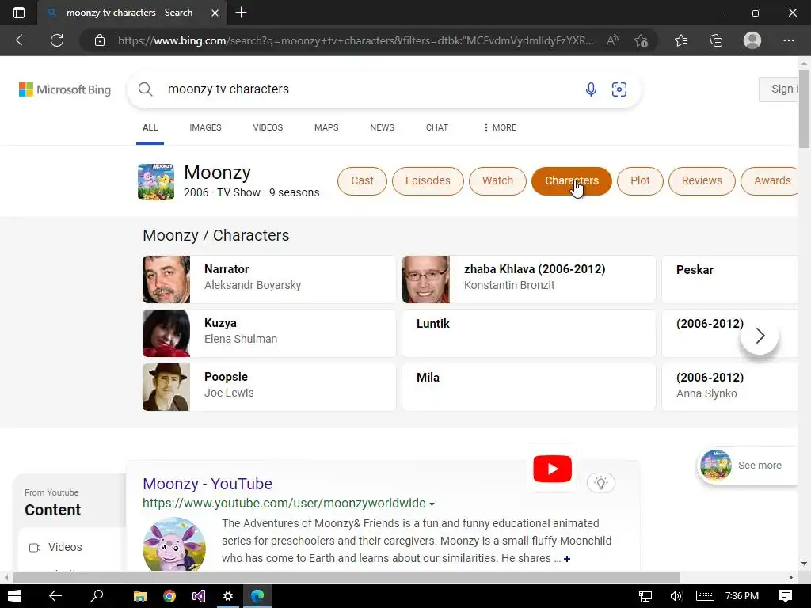Click the site lock icon in address bar
The width and height of the screenshot is (811, 608).
pyautogui.click(x=100, y=40)
